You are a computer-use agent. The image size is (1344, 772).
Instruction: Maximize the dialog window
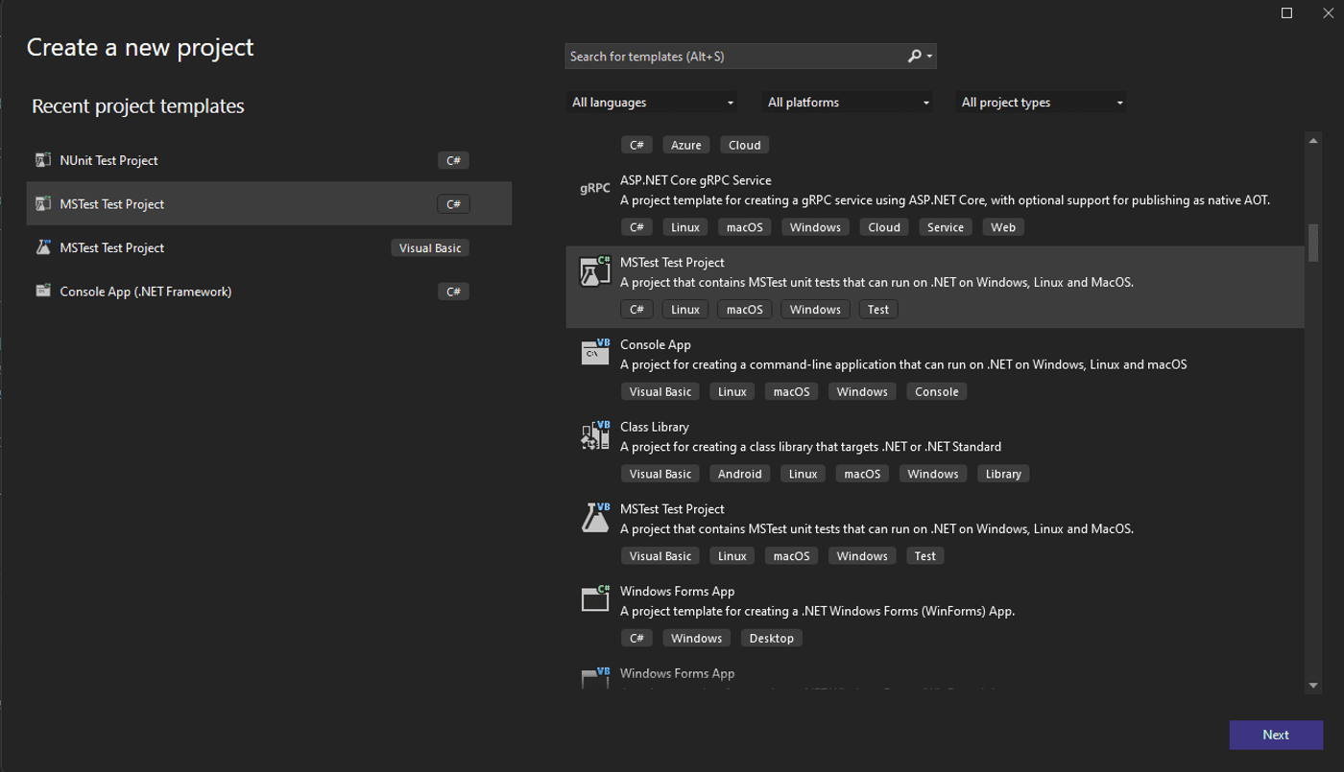click(x=1287, y=12)
